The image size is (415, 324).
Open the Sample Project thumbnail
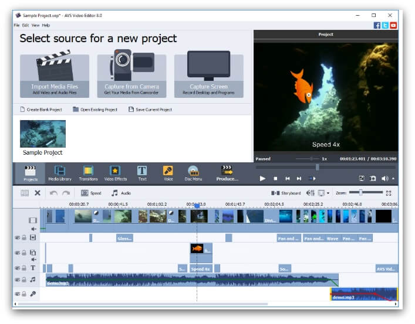tap(43, 134)
